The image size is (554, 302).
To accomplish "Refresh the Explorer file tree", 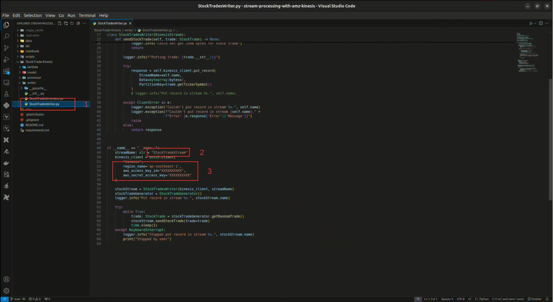I will (x=72, y=23).
